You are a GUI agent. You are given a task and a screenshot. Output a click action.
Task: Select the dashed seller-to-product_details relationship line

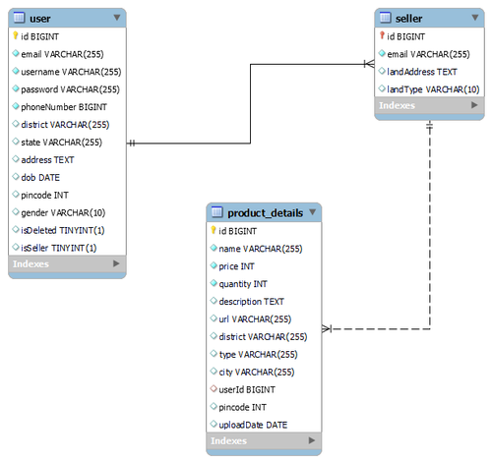point(430,226)
